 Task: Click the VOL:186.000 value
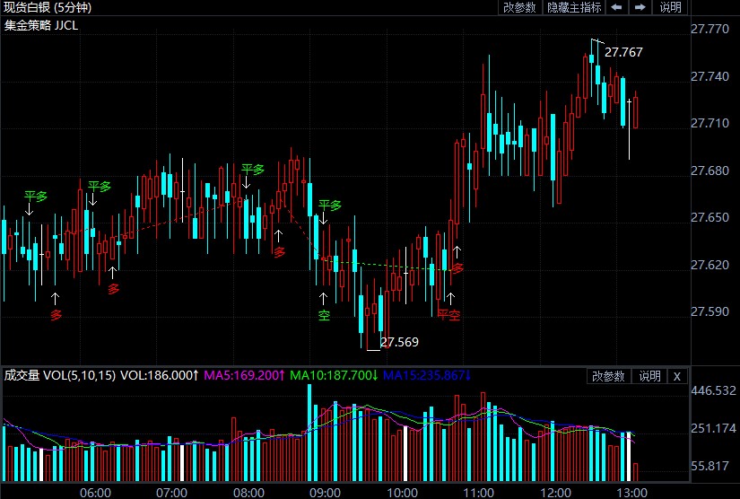point(160,375)
